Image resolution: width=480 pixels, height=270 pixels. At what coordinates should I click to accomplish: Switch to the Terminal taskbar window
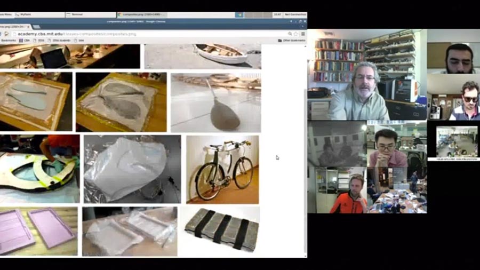(91, 14)
